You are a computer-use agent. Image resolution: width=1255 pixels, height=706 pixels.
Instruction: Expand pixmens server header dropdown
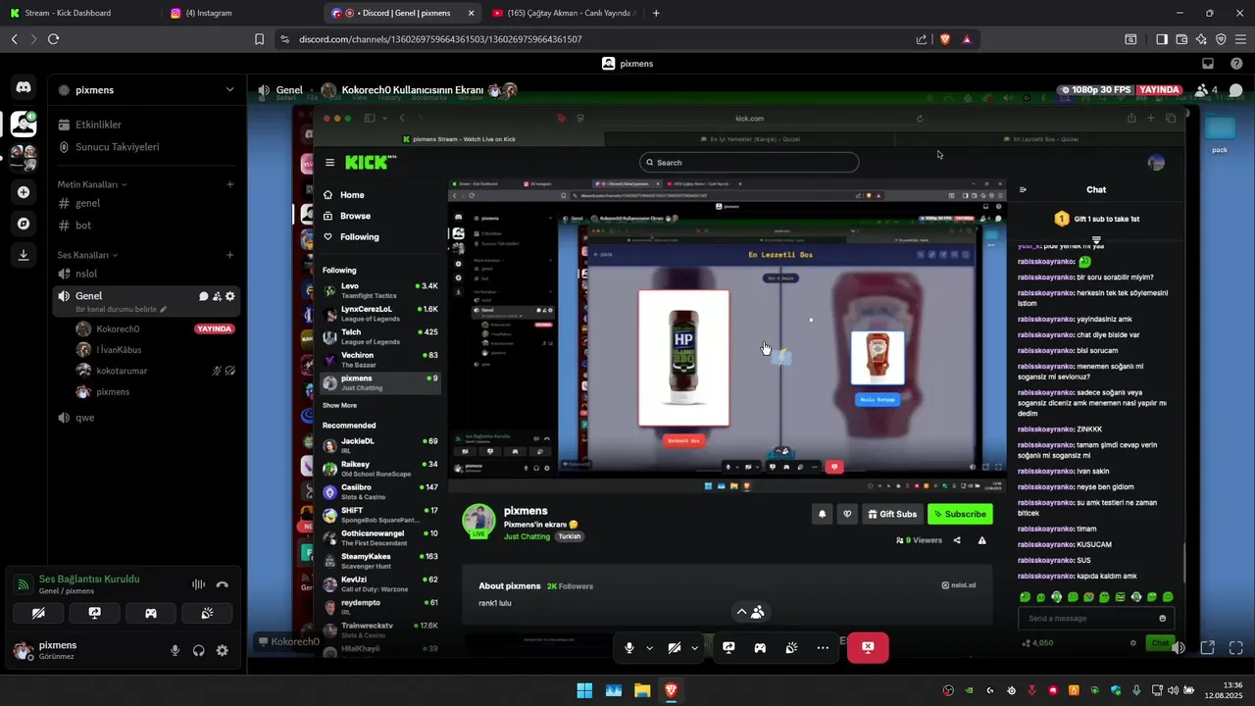point(230,89)
